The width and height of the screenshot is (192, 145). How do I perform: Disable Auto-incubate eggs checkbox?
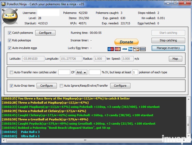click(x=9, y=48)
